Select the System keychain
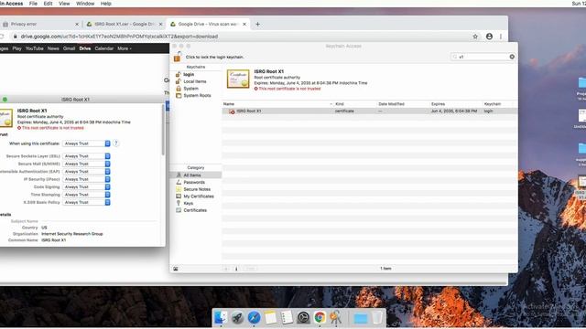Image resolution: width=586 pixels, height=329 pixels. 190,89
